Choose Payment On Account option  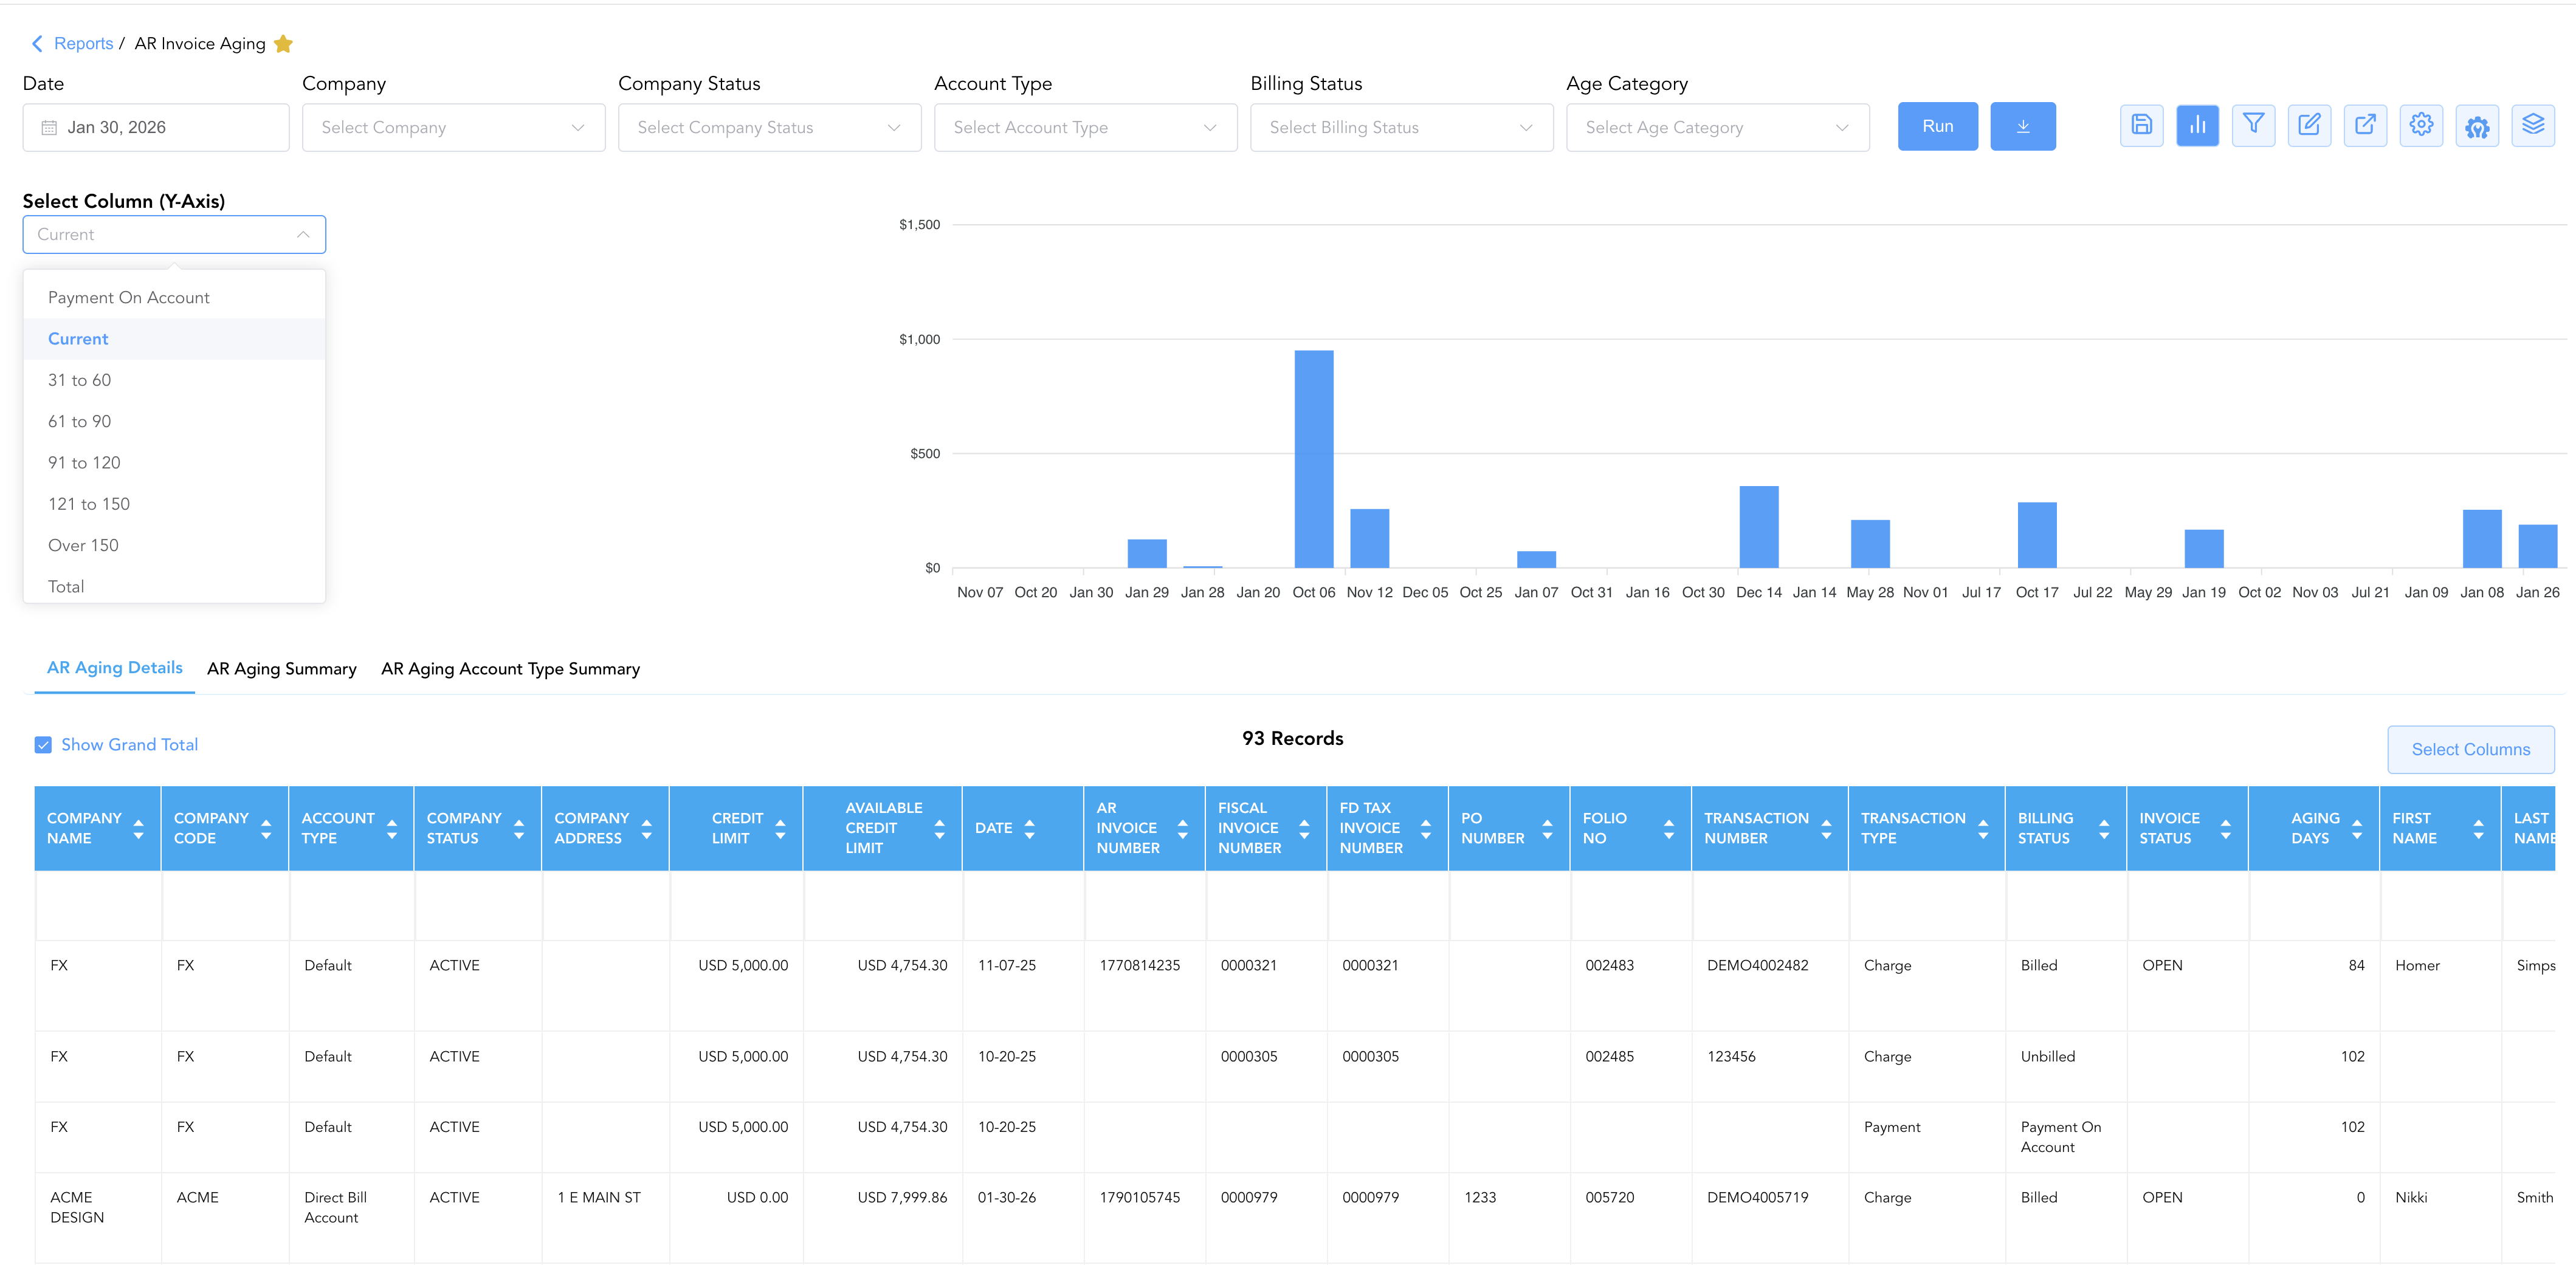(x=174, y=298)
